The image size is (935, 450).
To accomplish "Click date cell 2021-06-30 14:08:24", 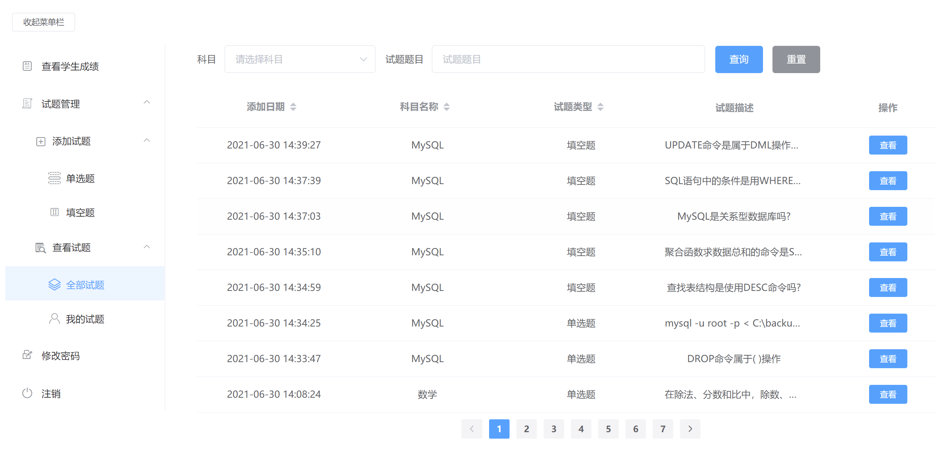I will 274,394.
